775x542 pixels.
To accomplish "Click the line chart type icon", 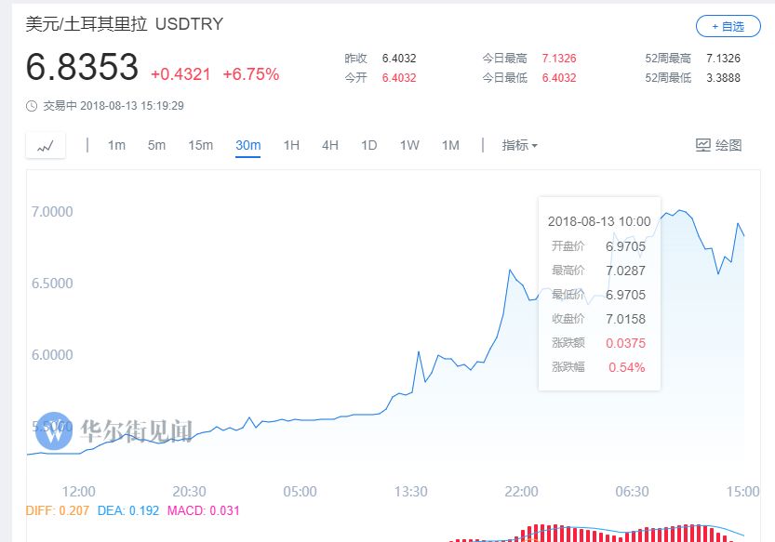I will [x=46, y=146].
